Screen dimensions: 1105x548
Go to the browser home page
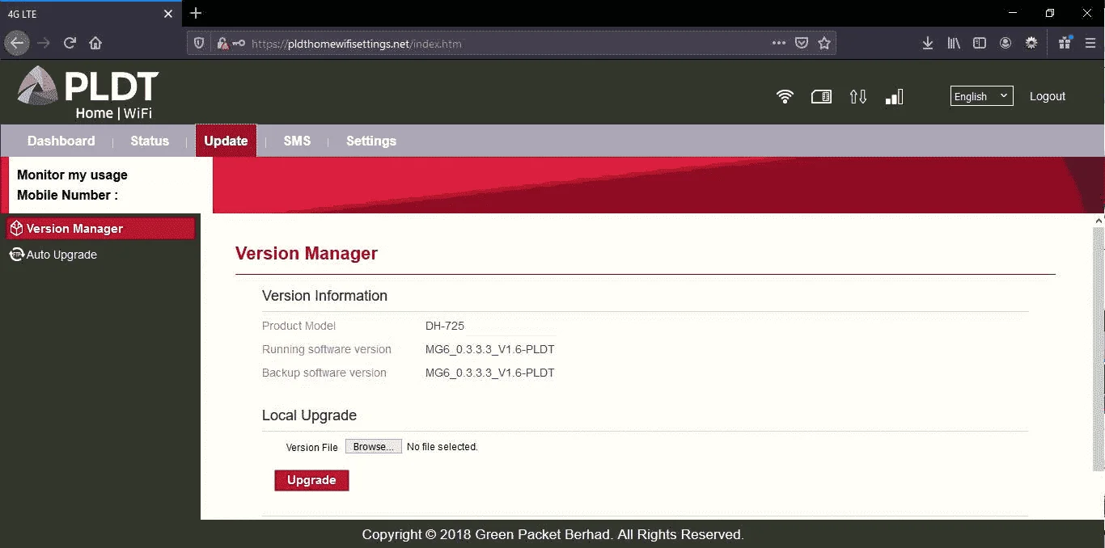point(95,43)
